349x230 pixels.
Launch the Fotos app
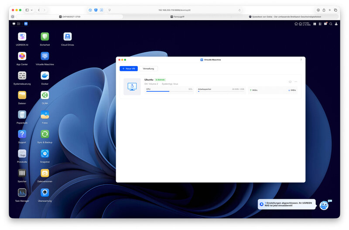tap(45, 115)
